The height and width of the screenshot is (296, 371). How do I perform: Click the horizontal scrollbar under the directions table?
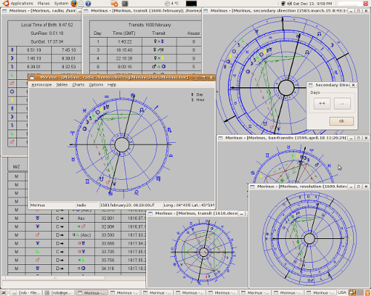pos(56,278)
